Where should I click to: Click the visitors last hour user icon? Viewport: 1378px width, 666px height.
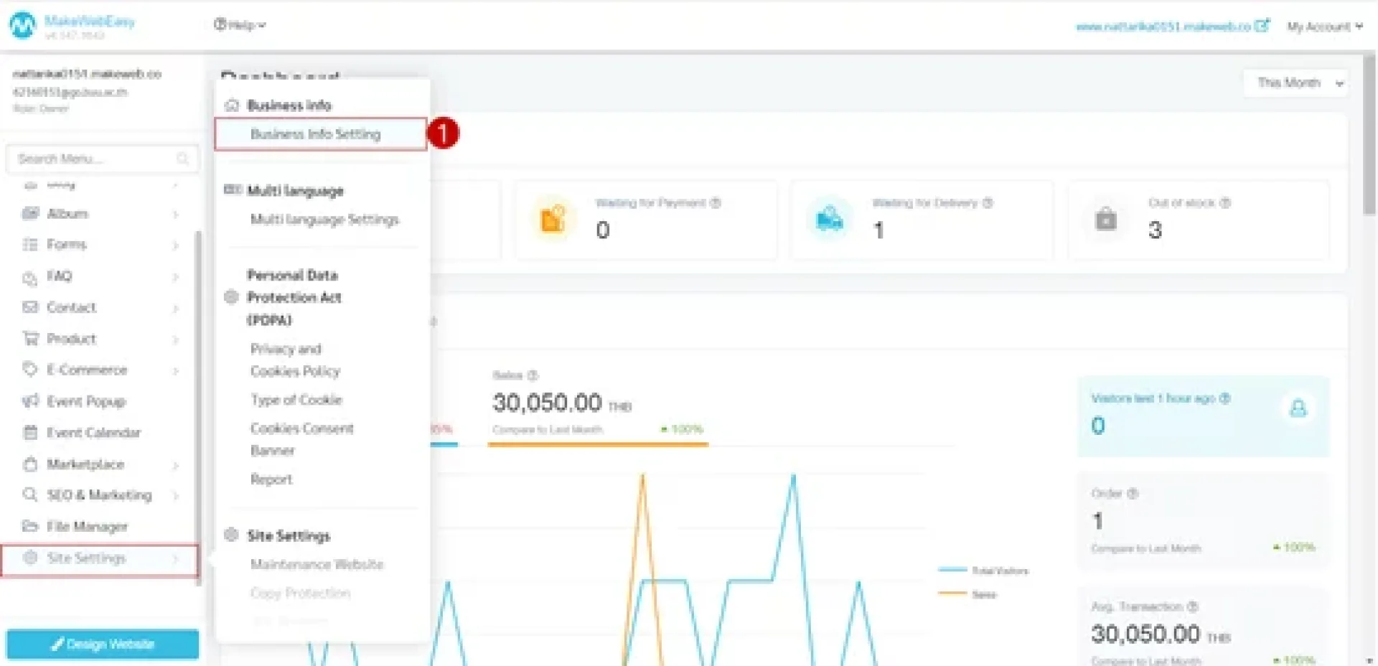click(x=1298, y=409)
